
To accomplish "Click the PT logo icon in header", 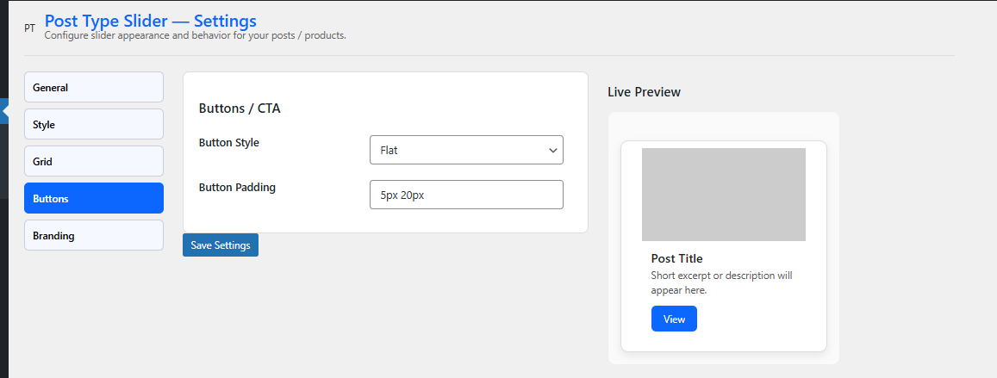I will pos(30,28).
